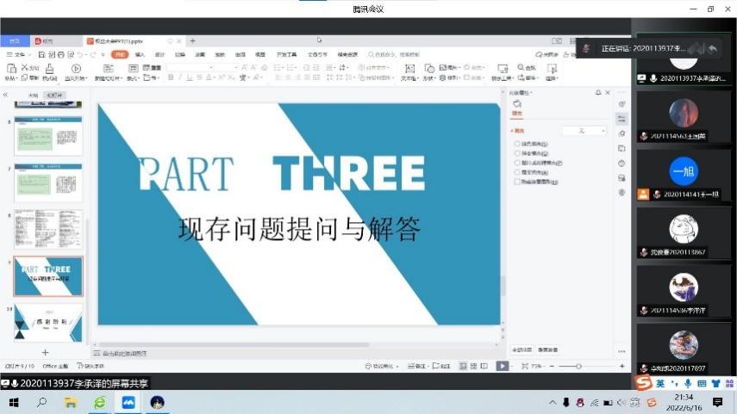Click the Reset Background button
This screenshot has height=414, width=737.
pos(548,350)
